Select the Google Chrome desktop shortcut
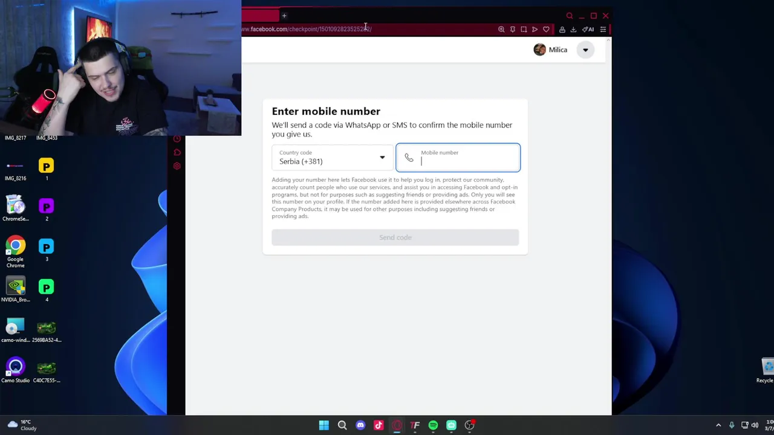Image resolution: width=774 pixels, height=435 pixels. point(16,253)
